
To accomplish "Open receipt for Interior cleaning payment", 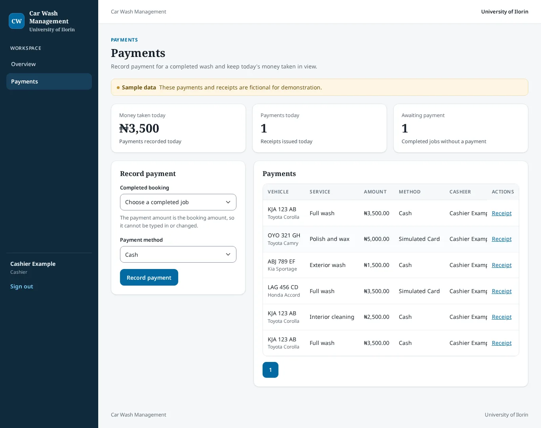I will point(501,317).
